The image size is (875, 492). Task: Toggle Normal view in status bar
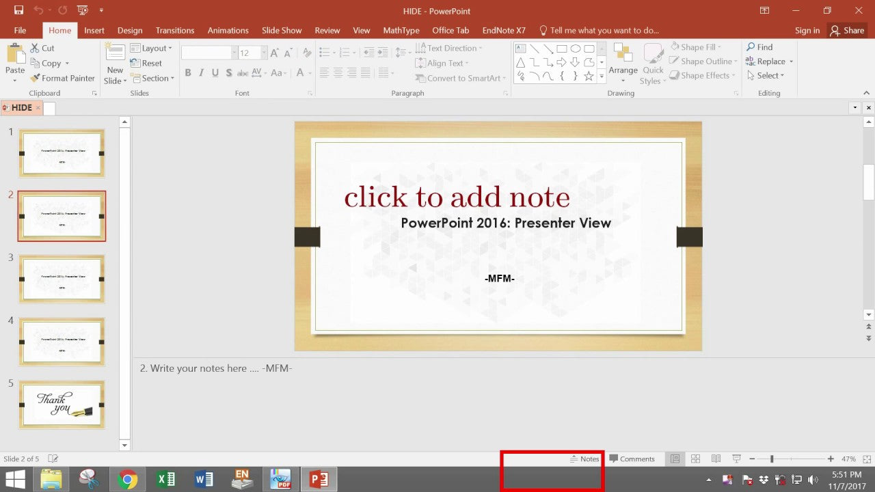click(675, 459)
